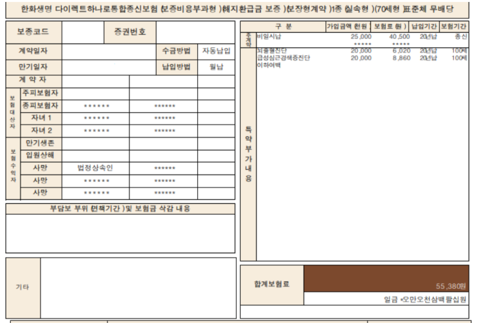Click the vertical 보험수익자 heading

pyautogui.click(x=13, y=166)
